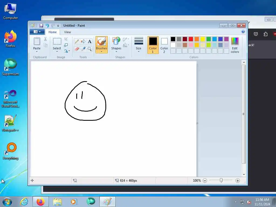276x207 pixels.
Task: Switch to Firefox window from taskbar
Action: coord(41,202)
